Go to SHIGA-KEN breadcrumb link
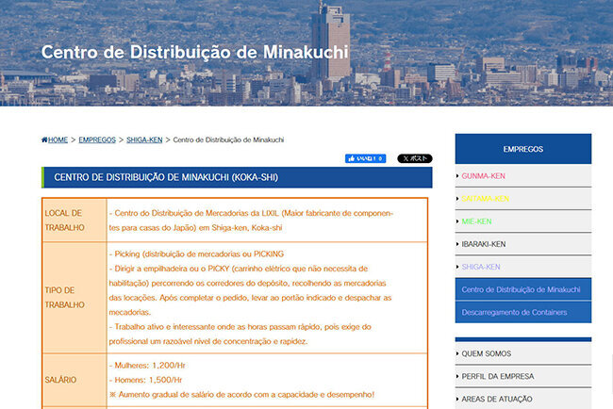Viewport: 613px width, 409px height. (145, 139)
